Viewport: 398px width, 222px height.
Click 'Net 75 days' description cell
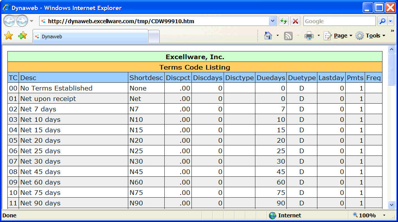[x=73, y=193]
